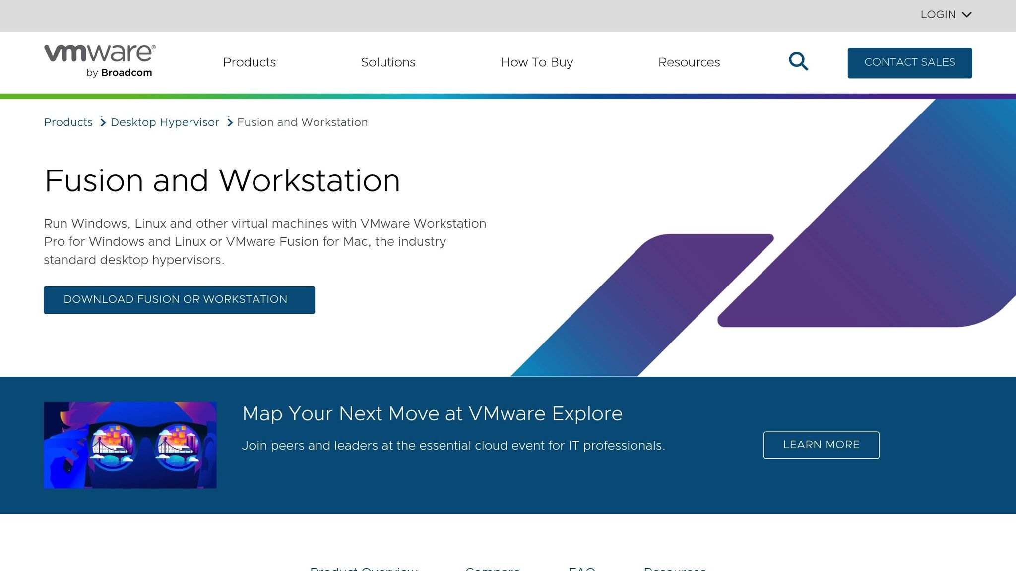The width and height of the screenshot is (1016, 571).
Task: Click the VMware by Broadcom logo
Action: (x=99, y=60)
